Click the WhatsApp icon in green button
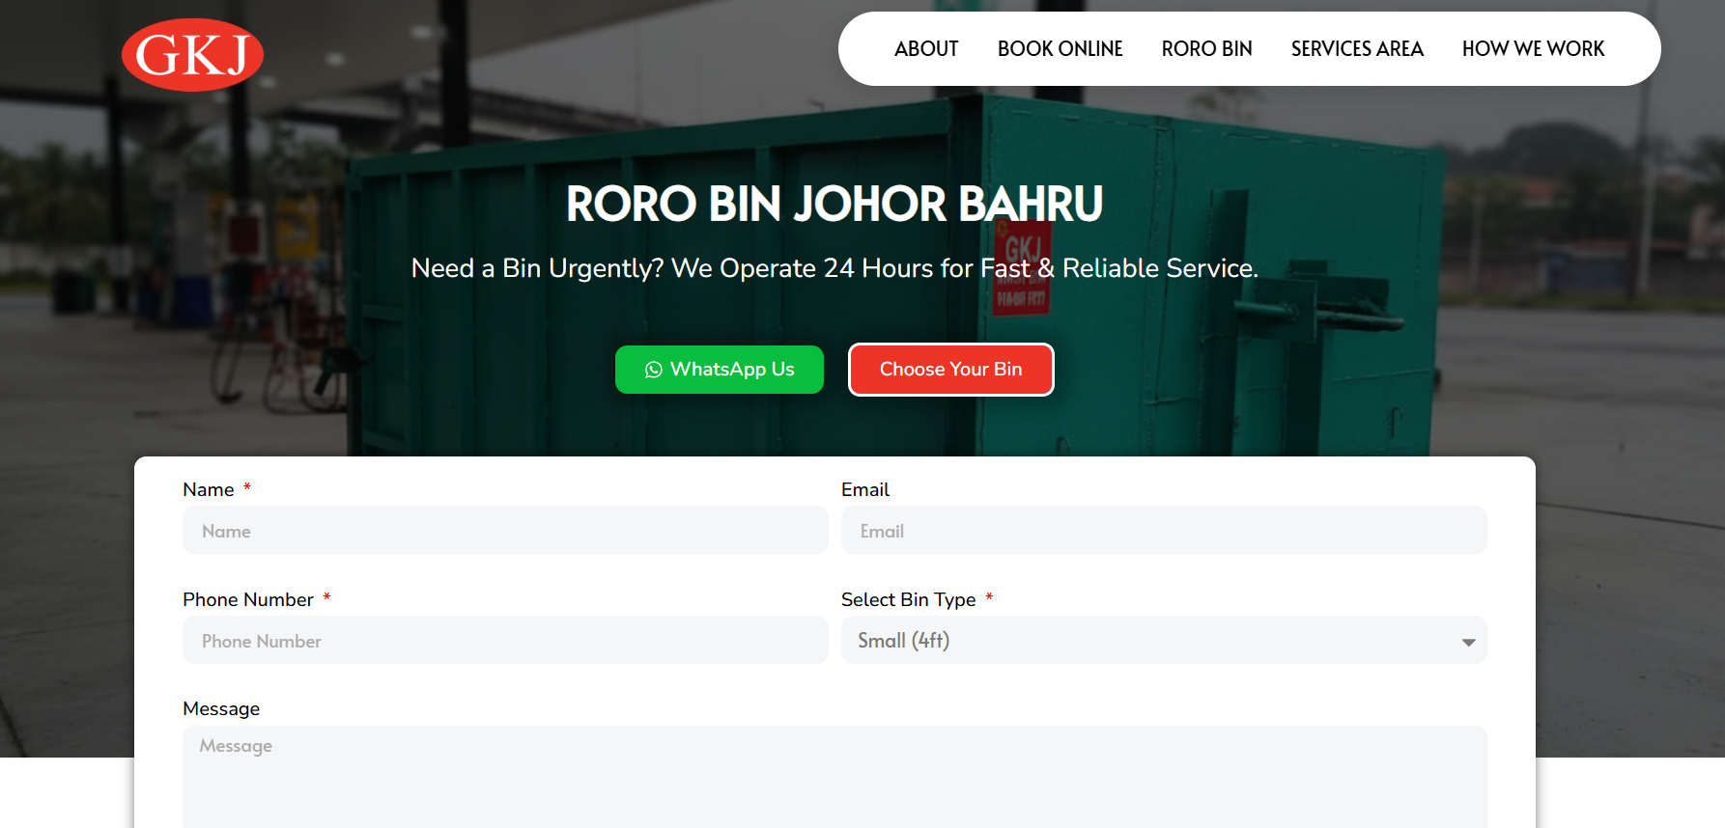This screenshot has height=828, width=1725. point(654,370)
